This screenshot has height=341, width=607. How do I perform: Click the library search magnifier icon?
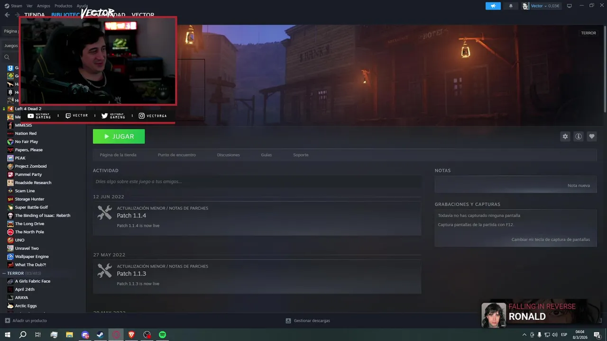click(x=7, y=57)
